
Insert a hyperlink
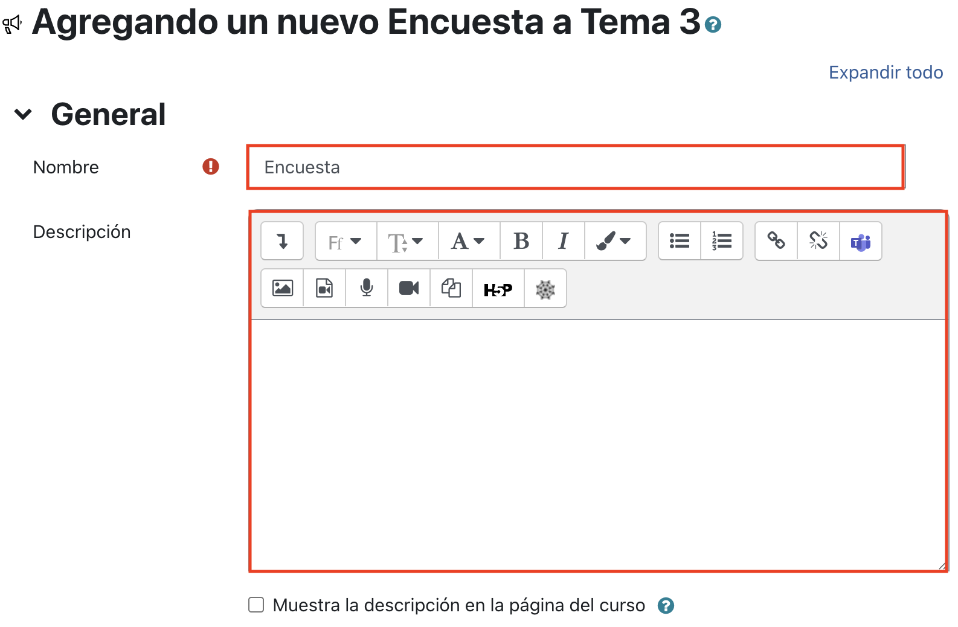point(776,241)
